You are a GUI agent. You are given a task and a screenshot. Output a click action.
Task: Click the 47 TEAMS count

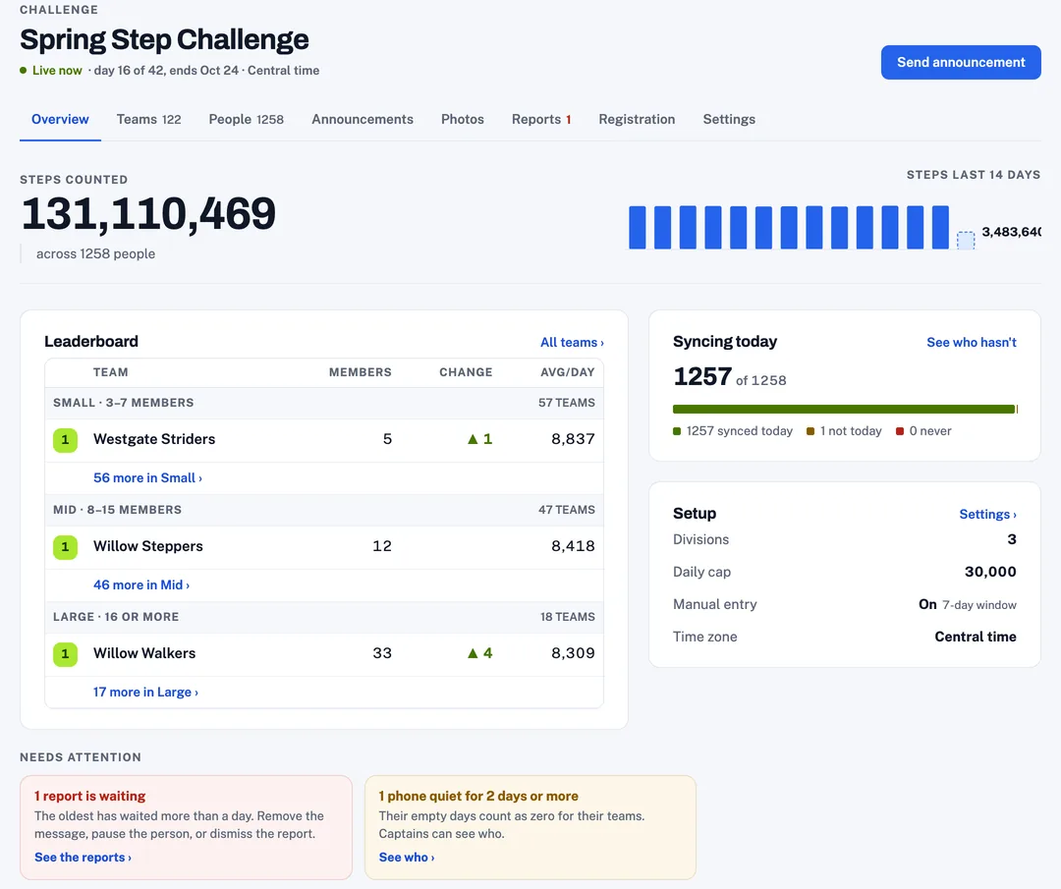(567, 510)
